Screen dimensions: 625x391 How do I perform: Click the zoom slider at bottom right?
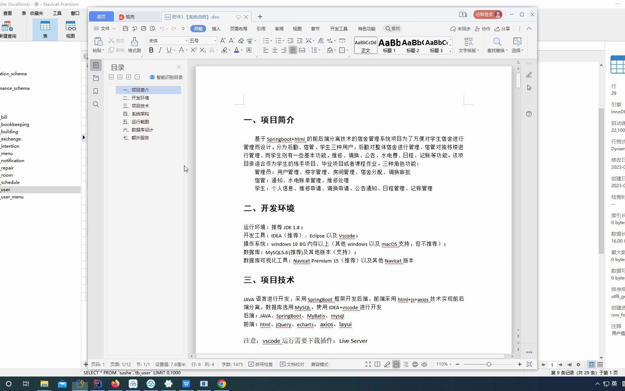(x=489, y=364)
